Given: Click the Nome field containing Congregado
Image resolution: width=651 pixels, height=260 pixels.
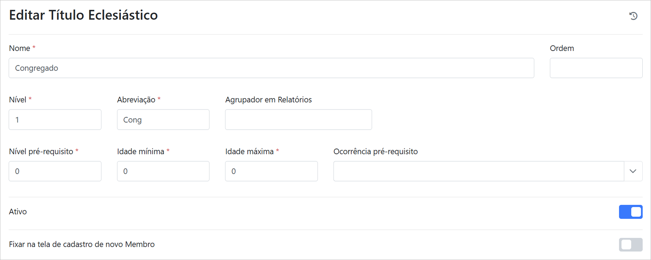Looking at the screenshot, I should (271, 68).
